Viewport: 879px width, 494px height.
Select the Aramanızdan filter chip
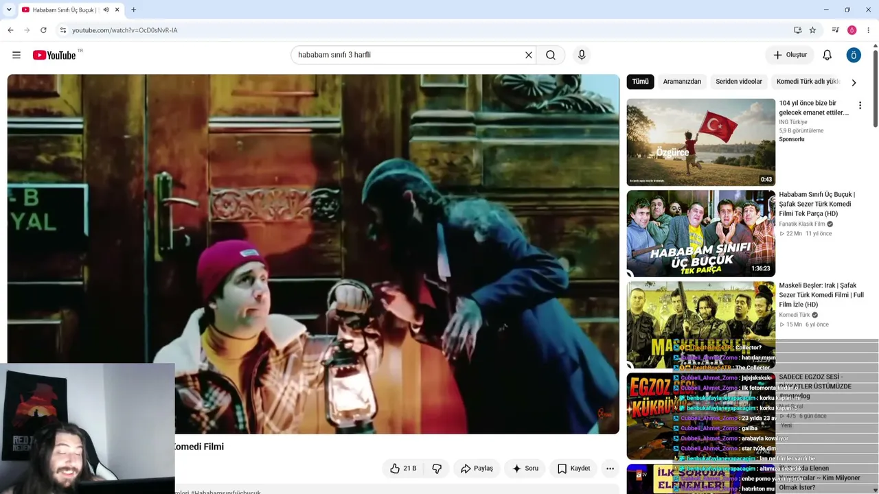click(682, 82)
